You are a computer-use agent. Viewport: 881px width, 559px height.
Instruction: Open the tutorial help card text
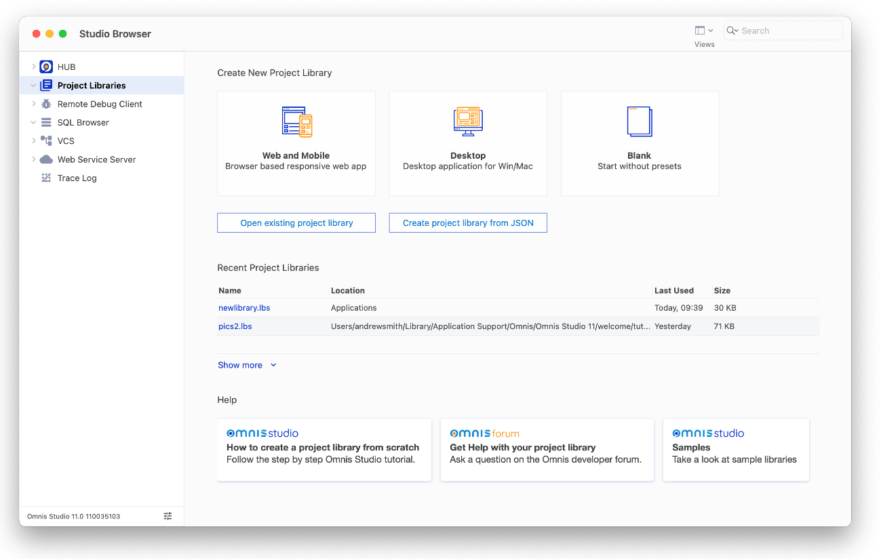[x=323, y=454]
